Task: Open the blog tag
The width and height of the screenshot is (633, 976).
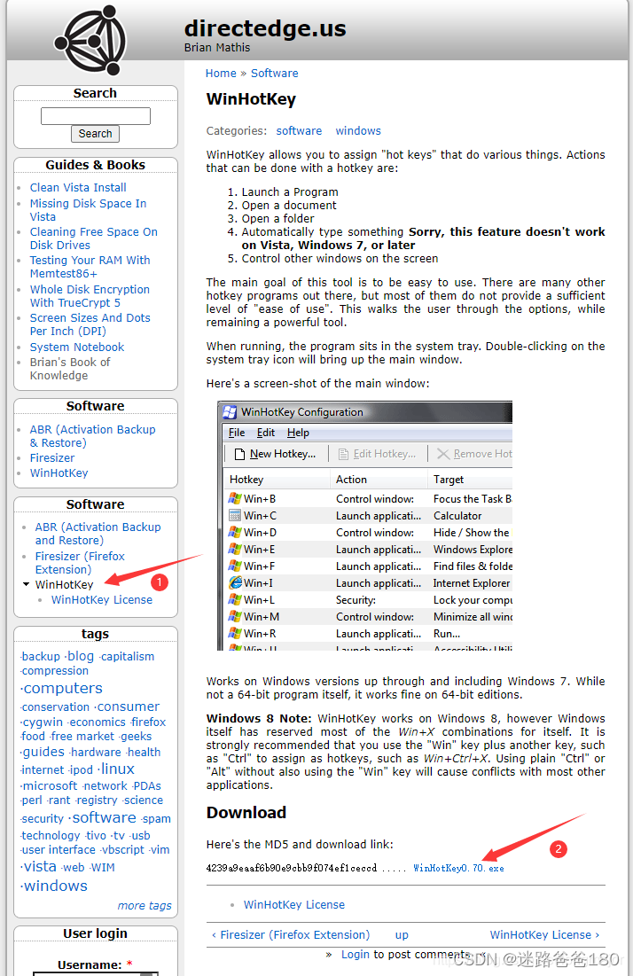Action: [79, 656]
